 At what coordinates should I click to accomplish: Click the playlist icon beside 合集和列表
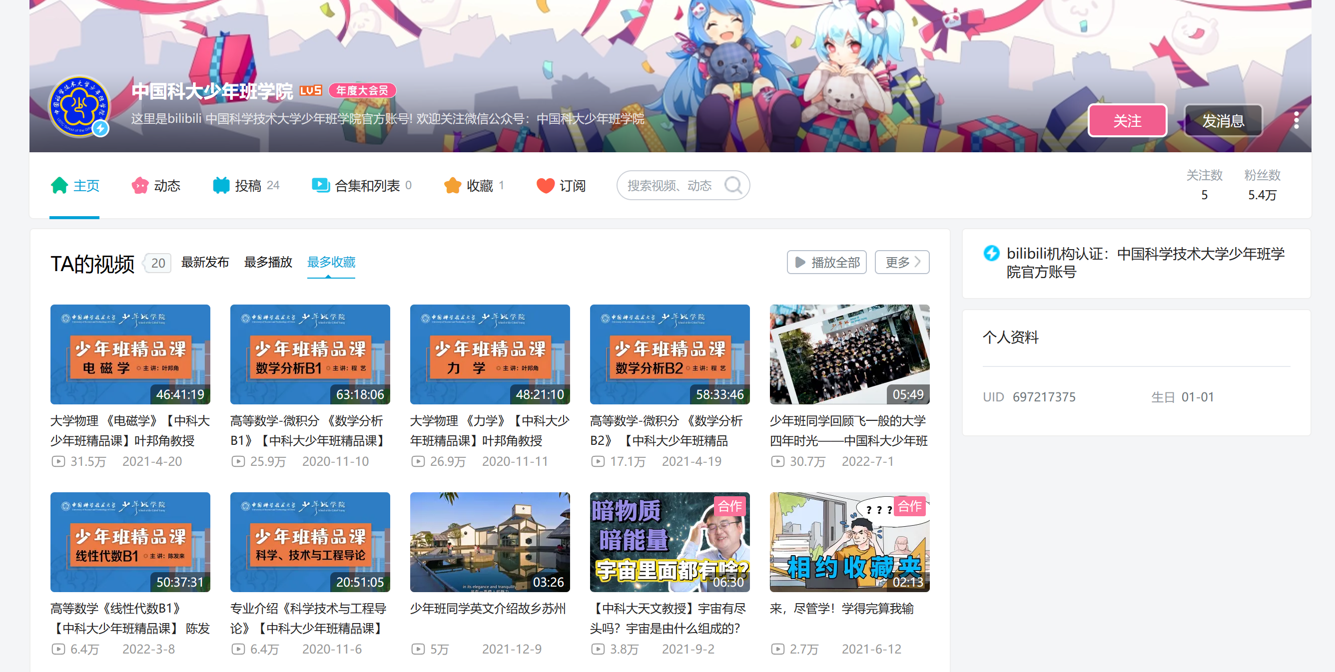click(321, 185)
